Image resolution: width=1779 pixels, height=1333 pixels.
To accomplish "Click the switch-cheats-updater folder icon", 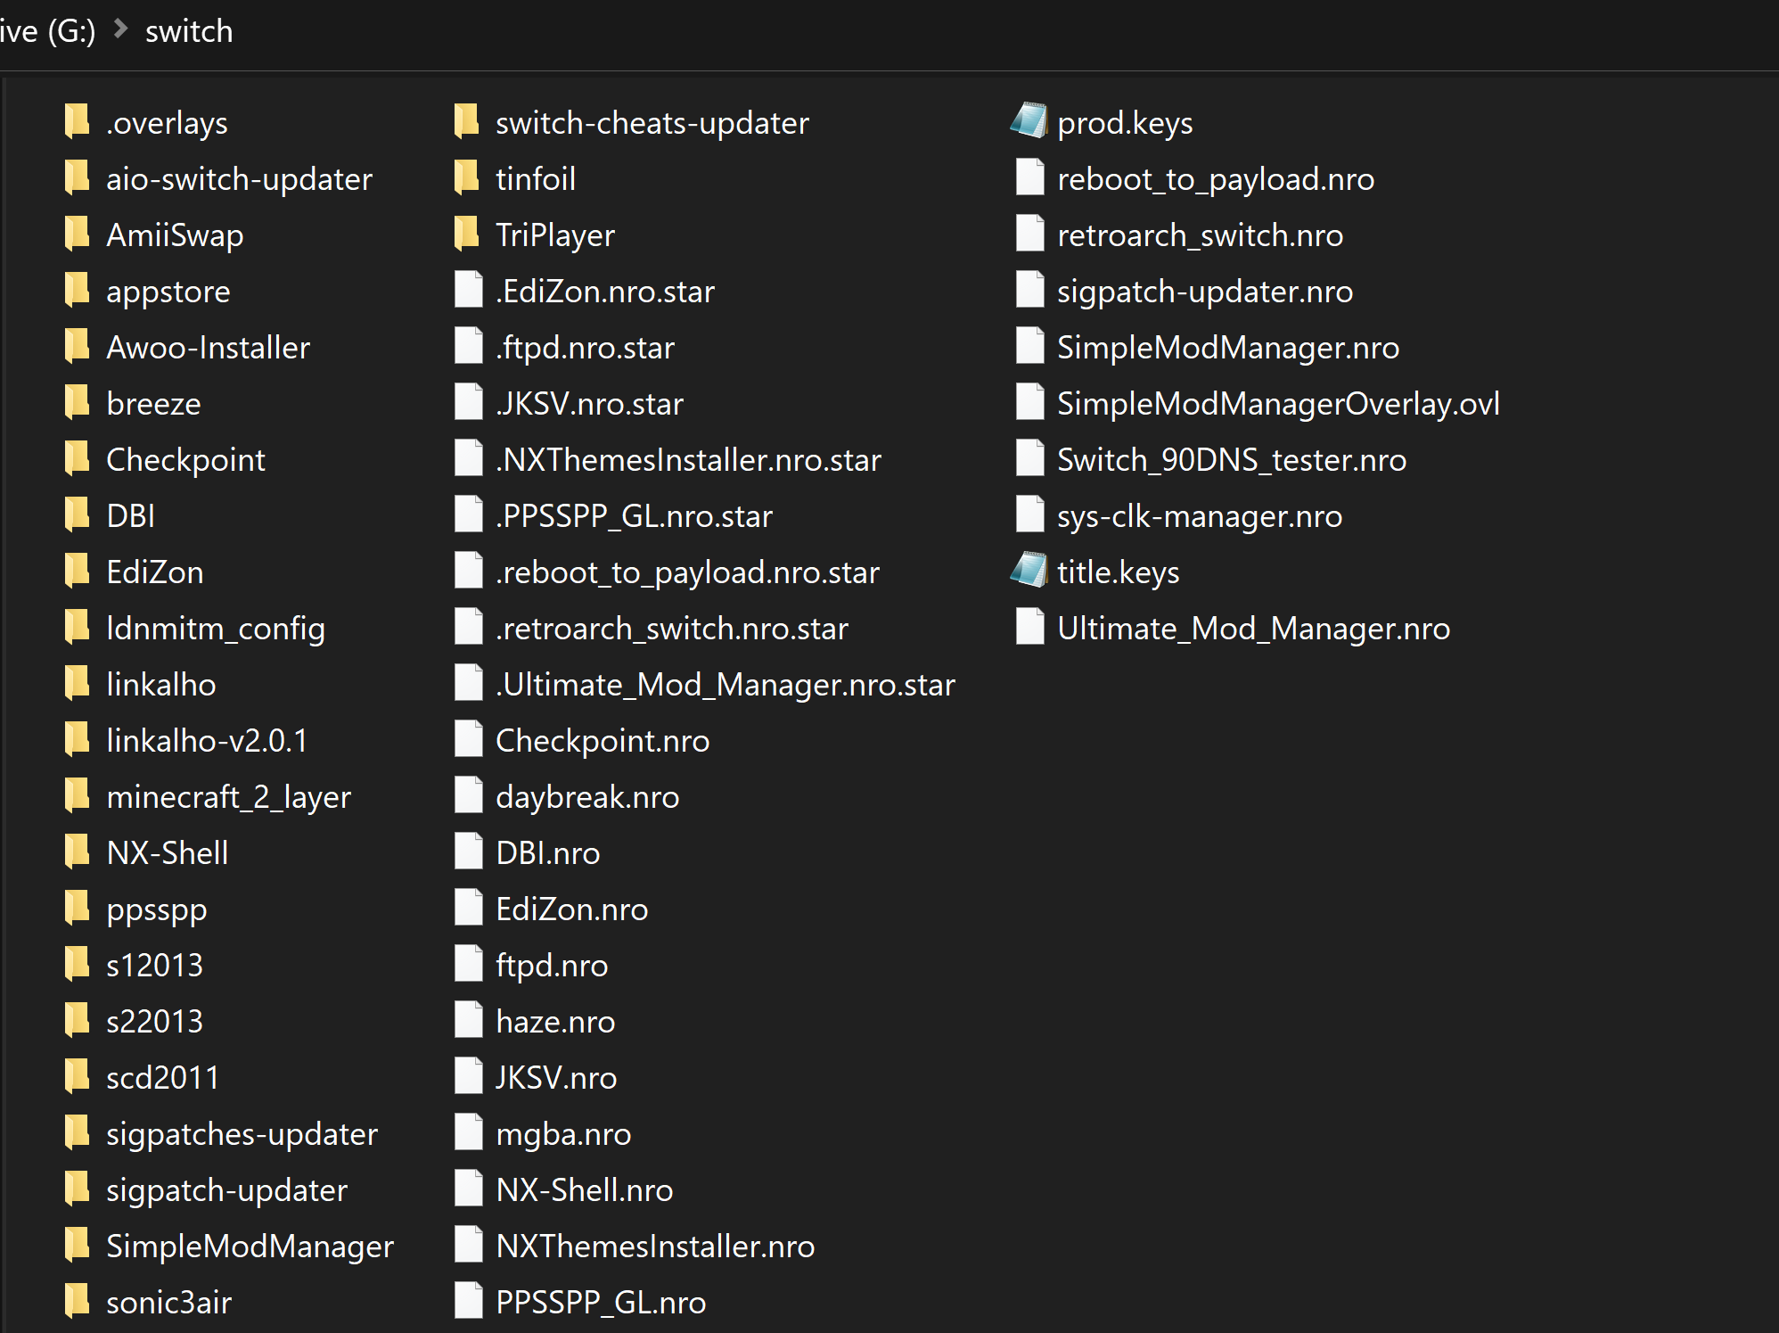I will 467,121.
